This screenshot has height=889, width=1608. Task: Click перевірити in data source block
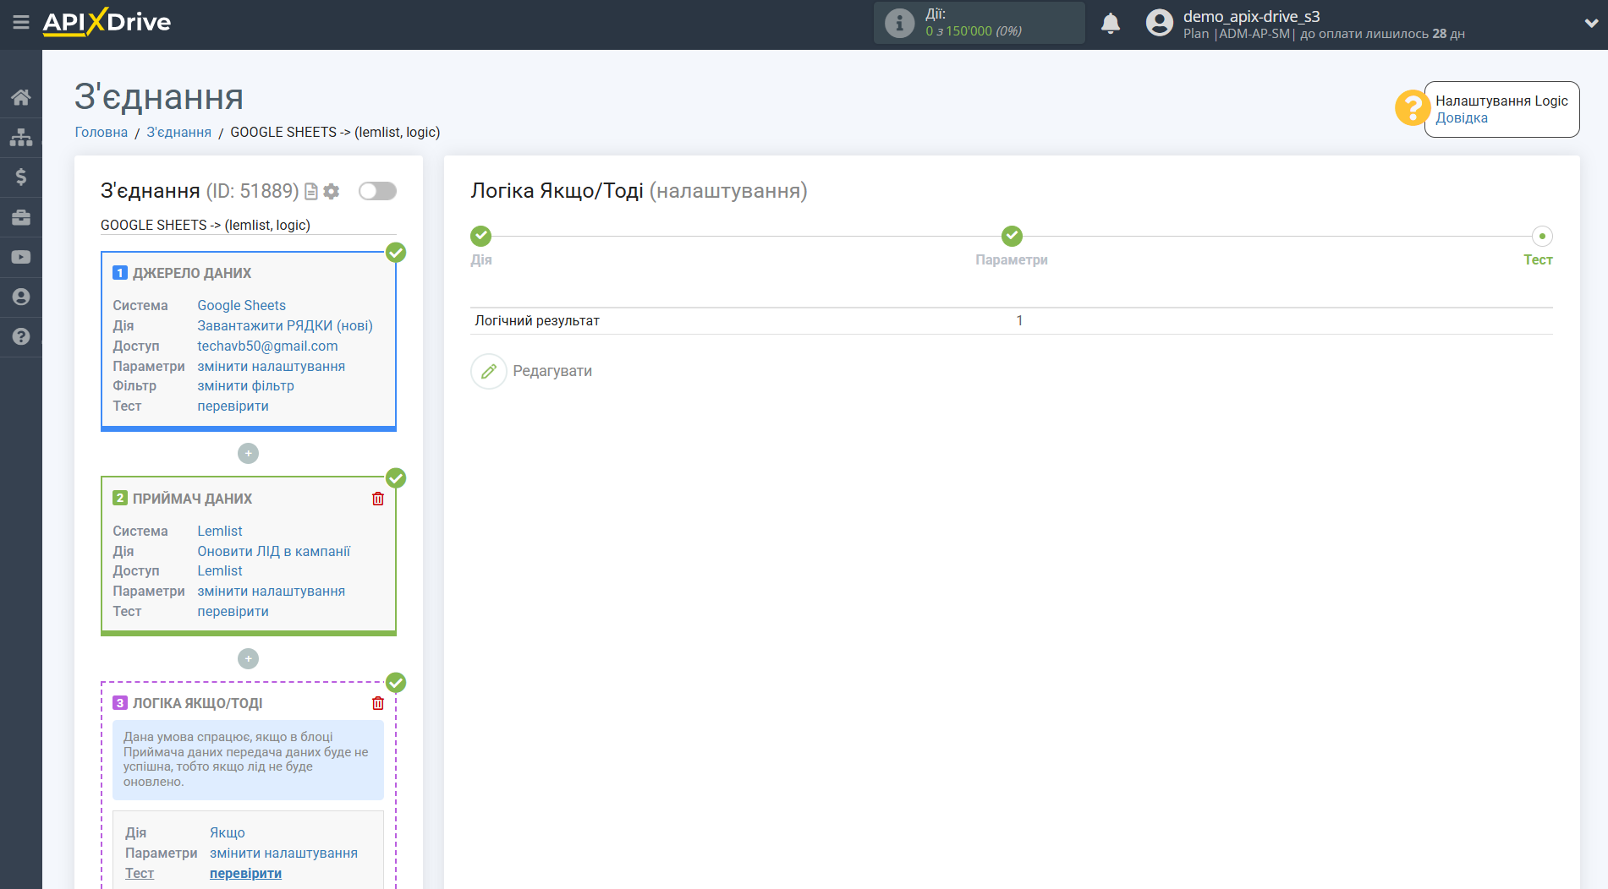233,406
